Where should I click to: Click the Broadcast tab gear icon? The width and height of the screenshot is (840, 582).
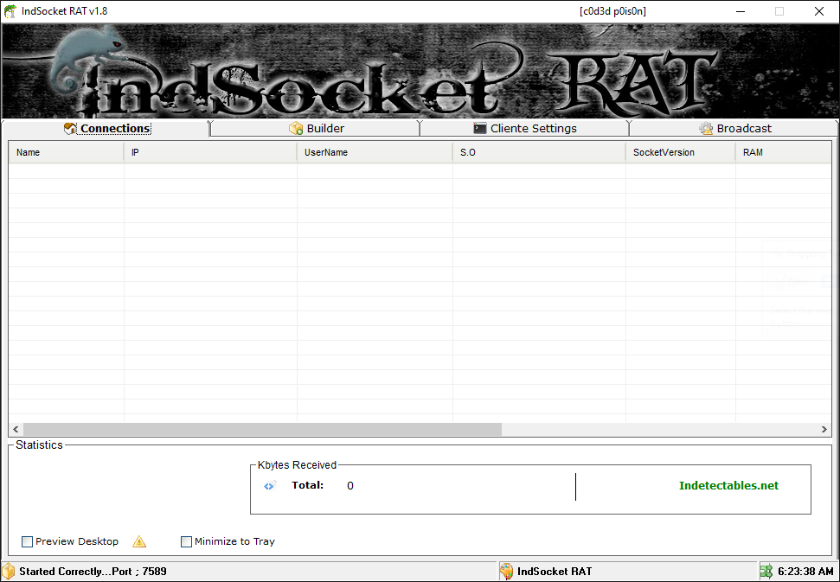(x=706, y=129)
